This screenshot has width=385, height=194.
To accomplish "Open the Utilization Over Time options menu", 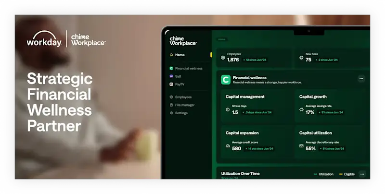I will pyautogui.click(x=362, y=174).
